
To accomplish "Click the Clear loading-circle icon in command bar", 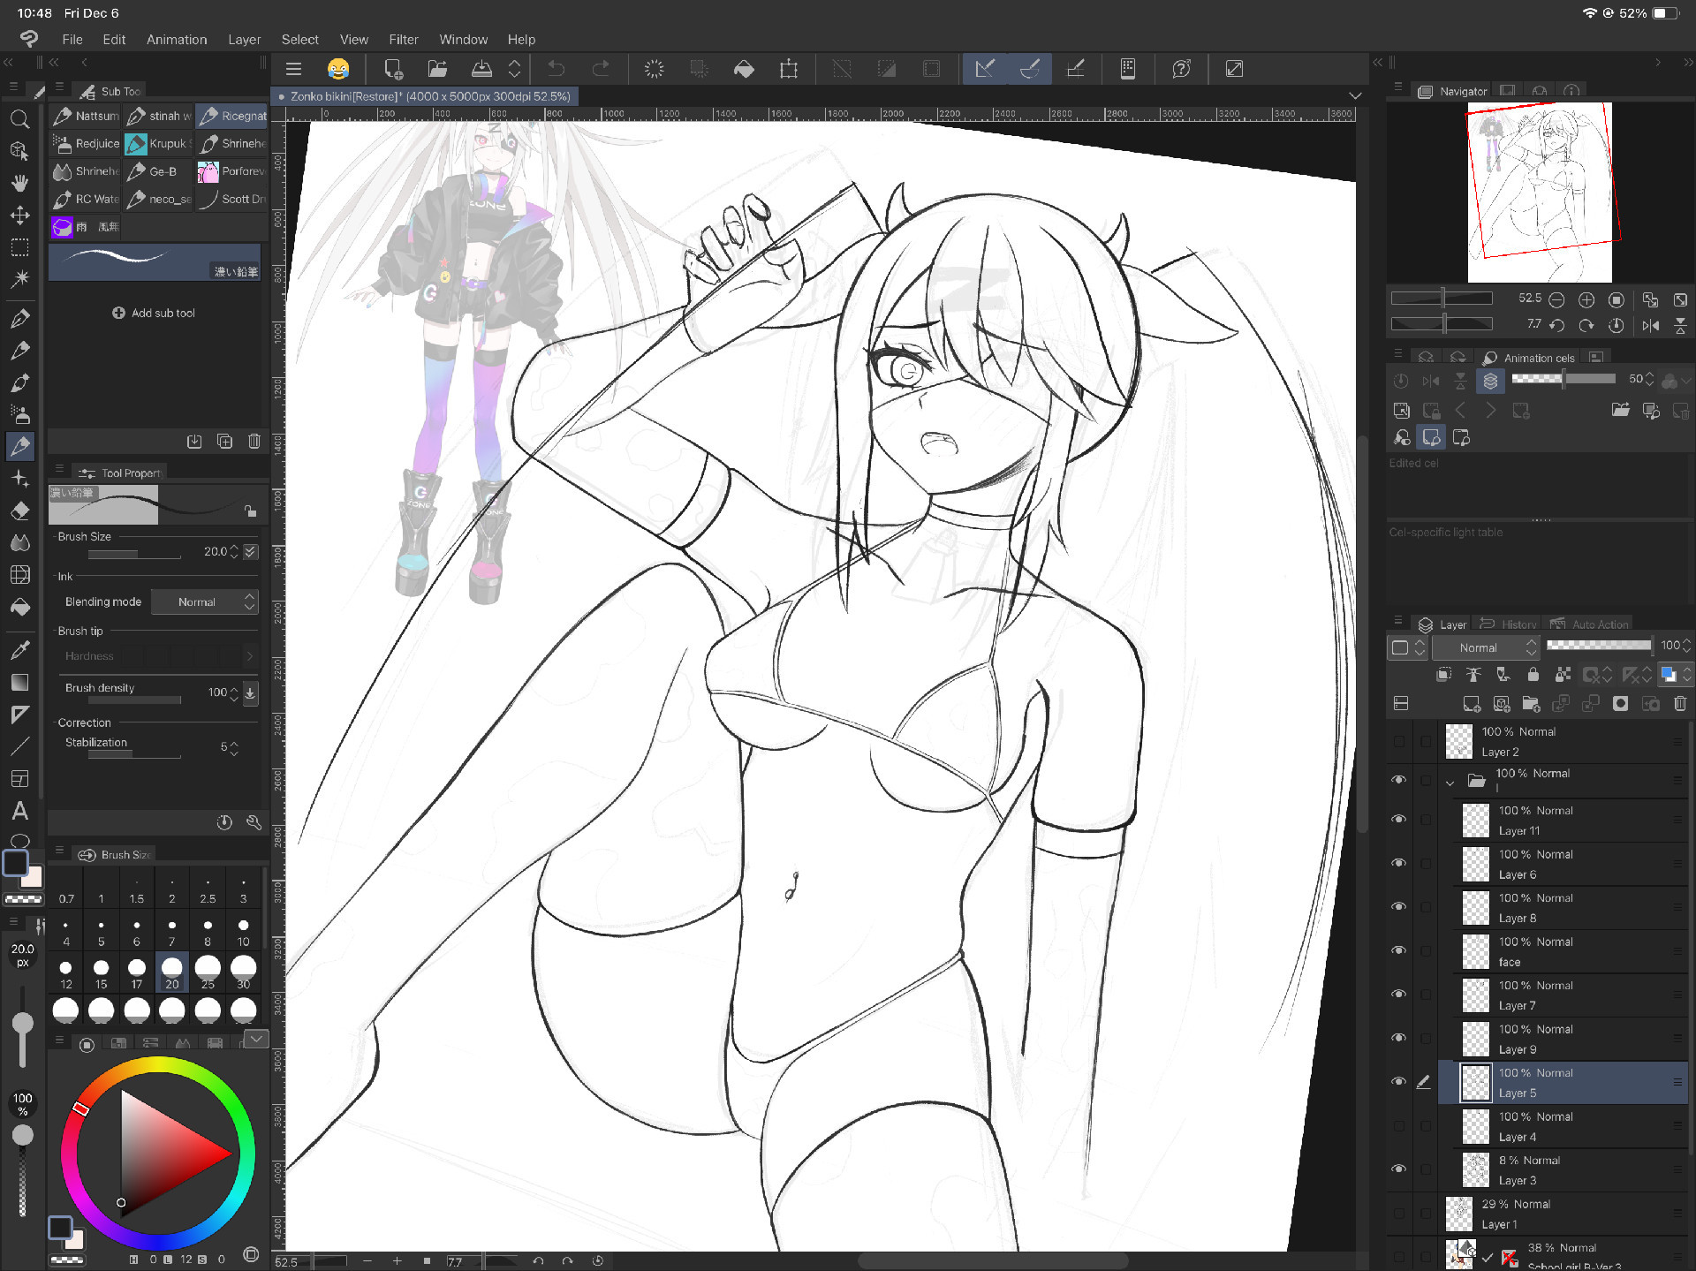I will 654,69.
